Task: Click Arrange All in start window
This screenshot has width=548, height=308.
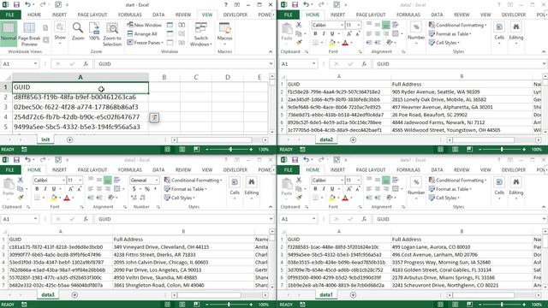Action: [x=142, y=34]
